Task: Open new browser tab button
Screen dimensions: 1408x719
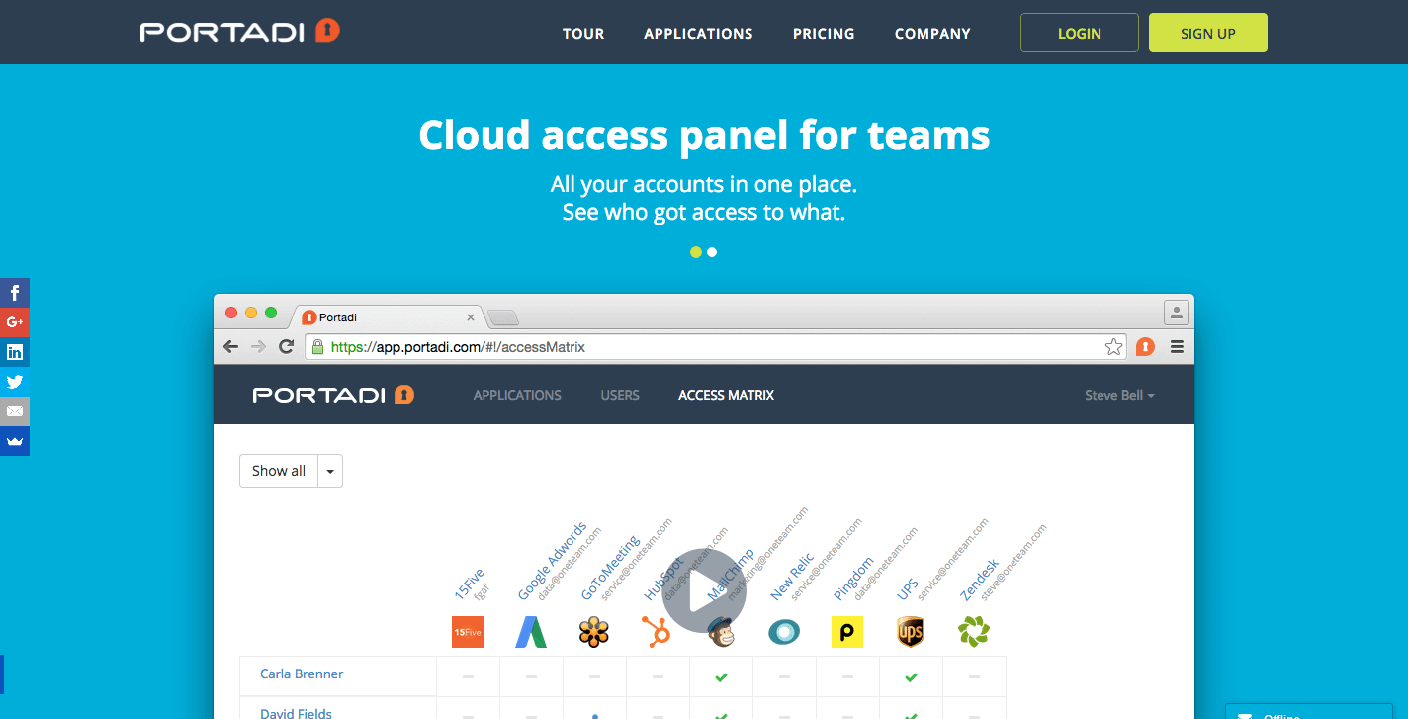Action: point(503,317)
